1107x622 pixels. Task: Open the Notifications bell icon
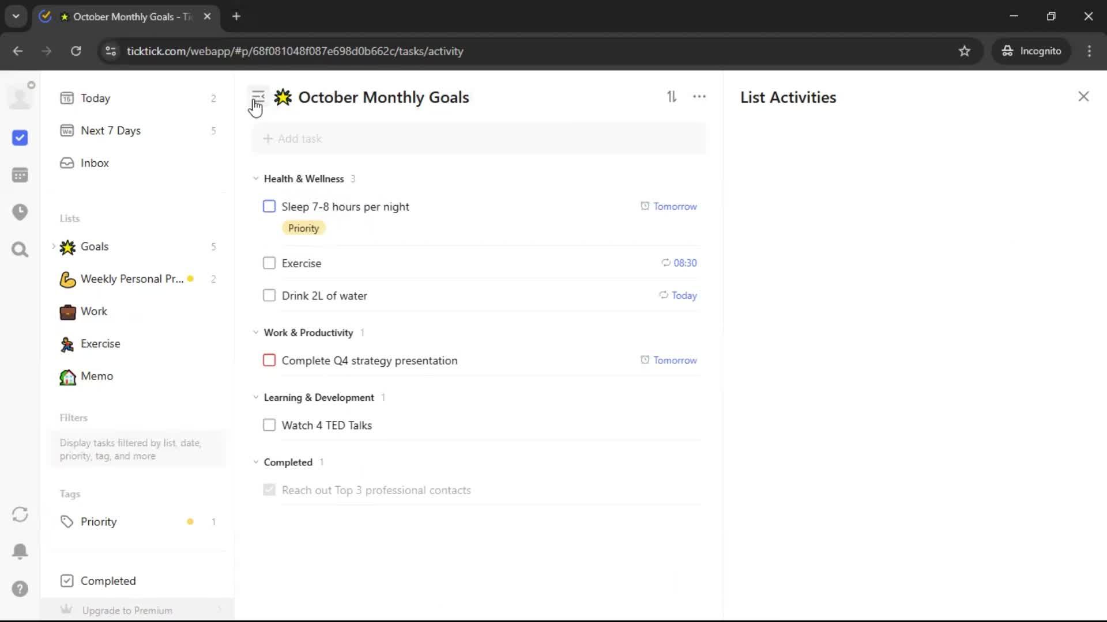coord(20,551)
